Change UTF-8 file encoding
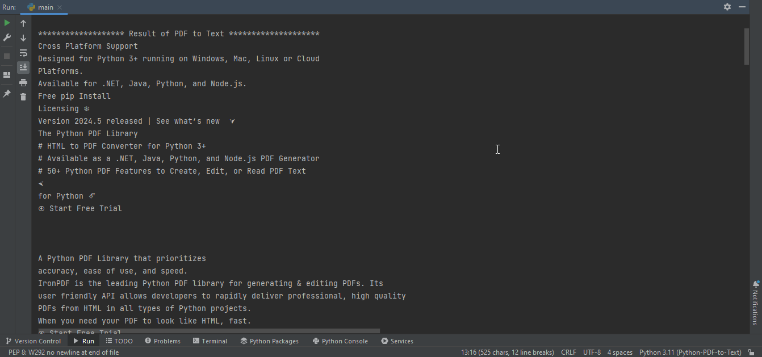This screenshot has height=357, width=762. point(592,352)
